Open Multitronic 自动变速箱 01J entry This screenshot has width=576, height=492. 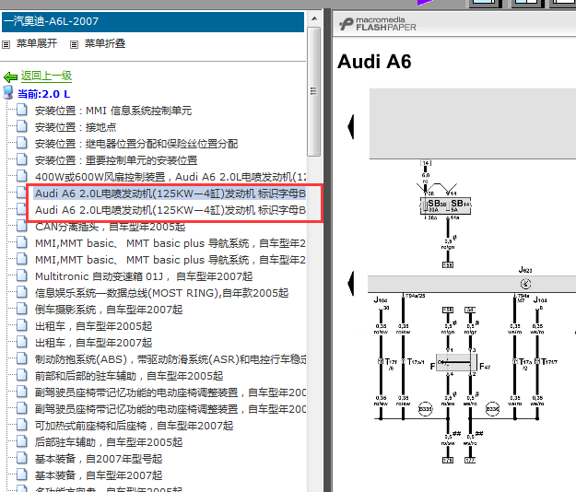[x=144, y=276]
